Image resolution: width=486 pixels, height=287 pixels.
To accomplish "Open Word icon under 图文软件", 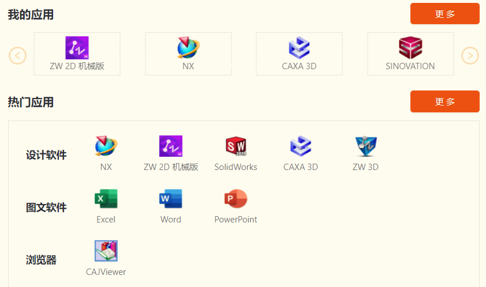I will click(x=171, y=198).
